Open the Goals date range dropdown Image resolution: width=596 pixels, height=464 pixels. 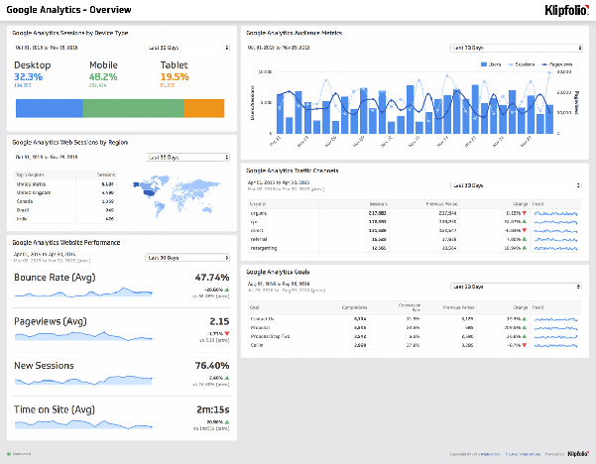click(516, 287)
